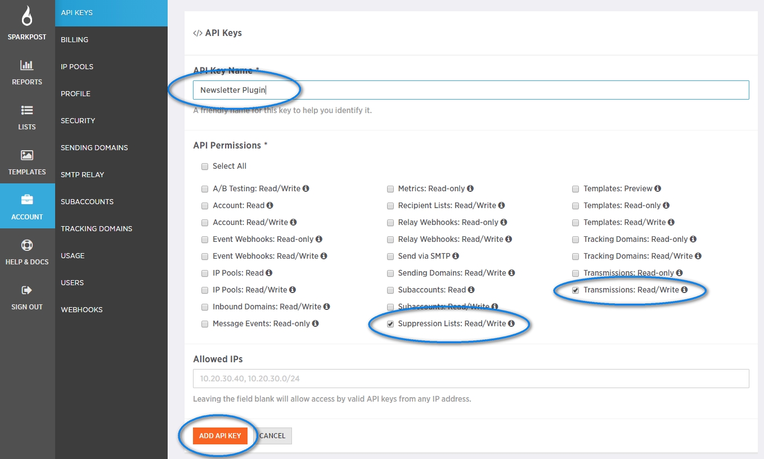Open Lists via the list icon
Screen dimensions: 764x459
[27, 110]
